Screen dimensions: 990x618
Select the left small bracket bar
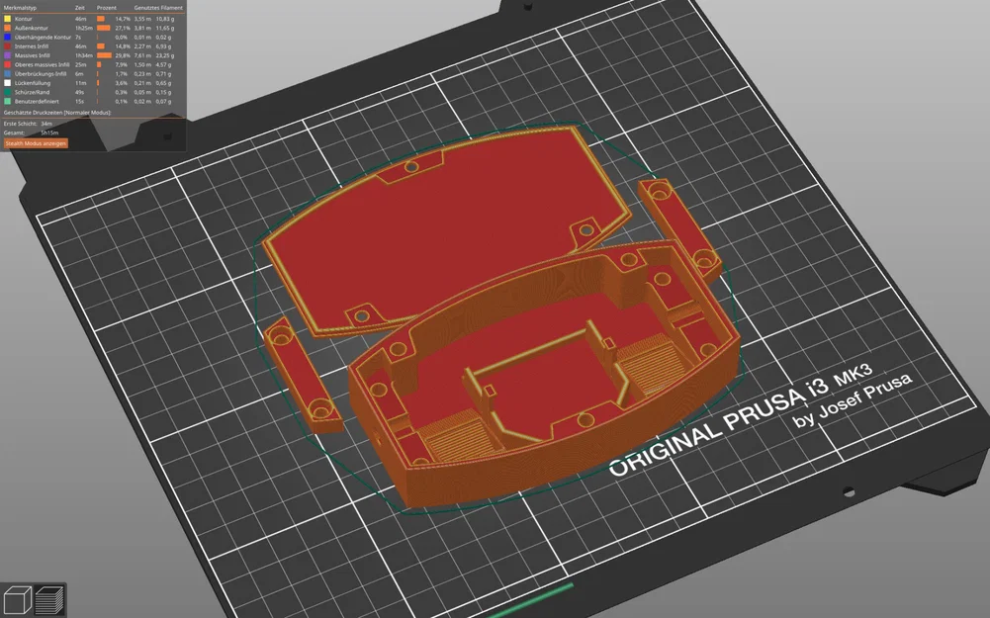click(x=302, y=375)
